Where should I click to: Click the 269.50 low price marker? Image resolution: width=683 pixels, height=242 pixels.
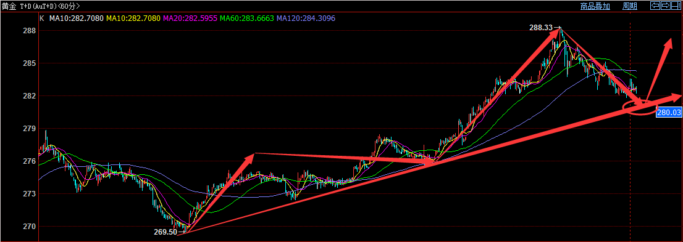(x=166, y=232)
